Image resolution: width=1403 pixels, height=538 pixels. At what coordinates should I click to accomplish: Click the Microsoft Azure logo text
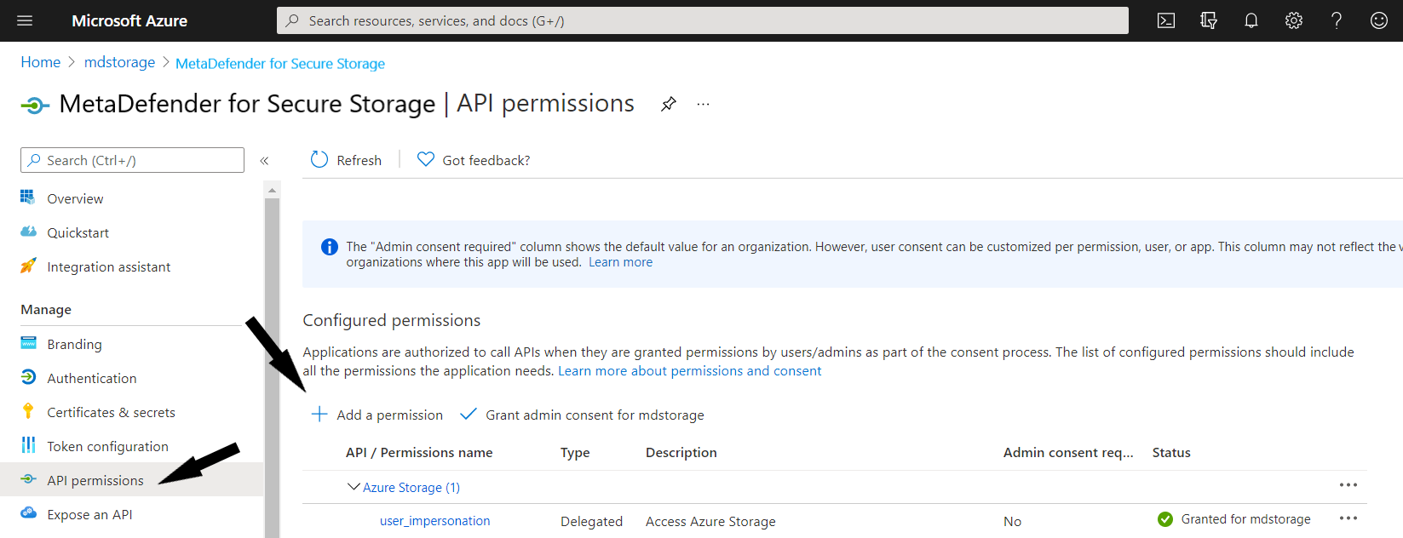tap(129, 20)
